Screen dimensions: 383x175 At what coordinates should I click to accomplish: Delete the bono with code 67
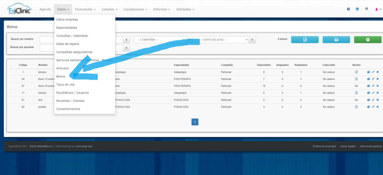tap(378, 86)
